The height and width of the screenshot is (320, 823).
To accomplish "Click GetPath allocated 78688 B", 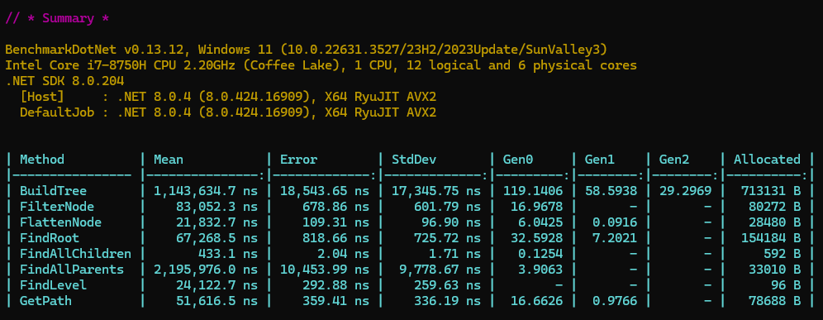I will 774,301.
